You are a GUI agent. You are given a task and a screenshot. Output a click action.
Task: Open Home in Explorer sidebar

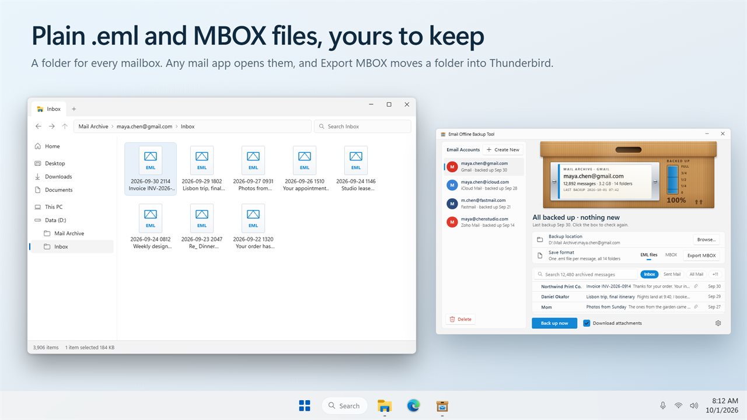pyautogui.click(x=71, y=146)
